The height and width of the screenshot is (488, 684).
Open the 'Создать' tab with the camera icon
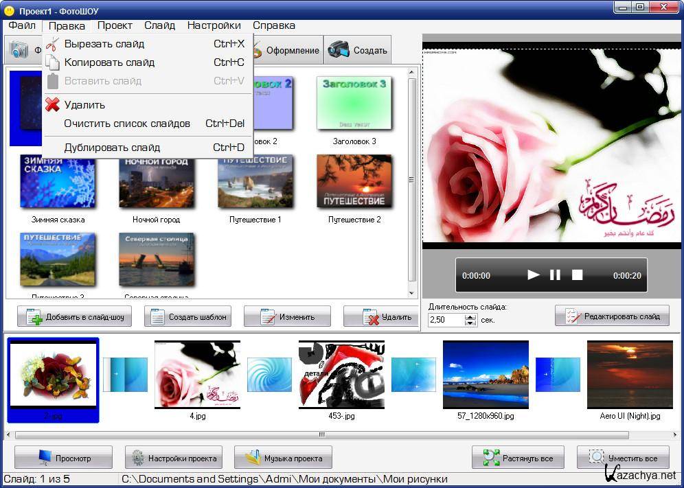pos(357,50)
